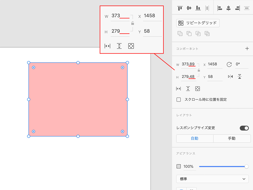This screenshot has width=253, height=190.
Task: Open the 標準 blend mode dropdown
Action: point(212,179)
